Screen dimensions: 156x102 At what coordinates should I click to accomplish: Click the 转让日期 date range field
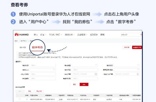click(85, 74)
